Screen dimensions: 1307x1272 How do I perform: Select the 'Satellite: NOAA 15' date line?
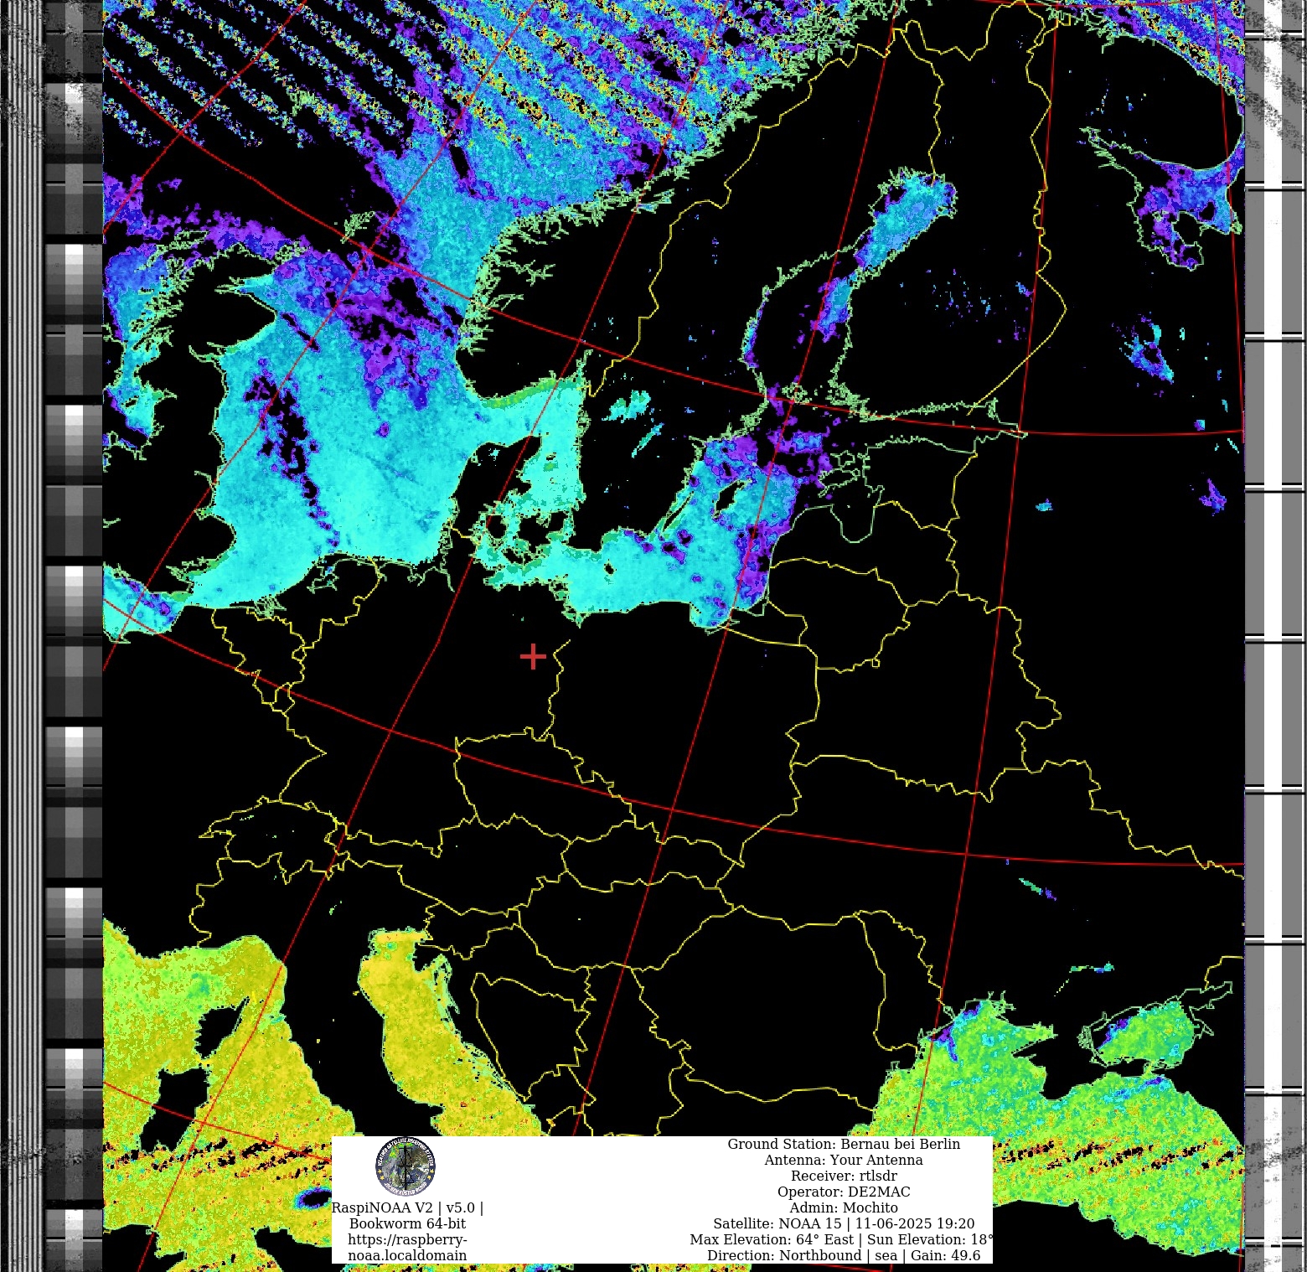[x=844, y=1223]
